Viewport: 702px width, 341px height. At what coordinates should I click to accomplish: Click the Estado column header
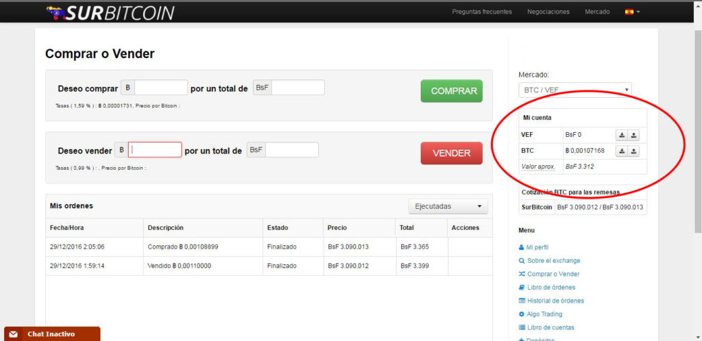click(x=278, y=228)
